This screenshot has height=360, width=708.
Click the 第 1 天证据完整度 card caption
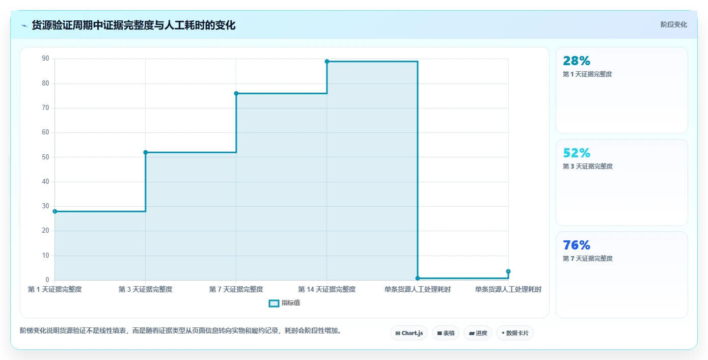point(587,74)
